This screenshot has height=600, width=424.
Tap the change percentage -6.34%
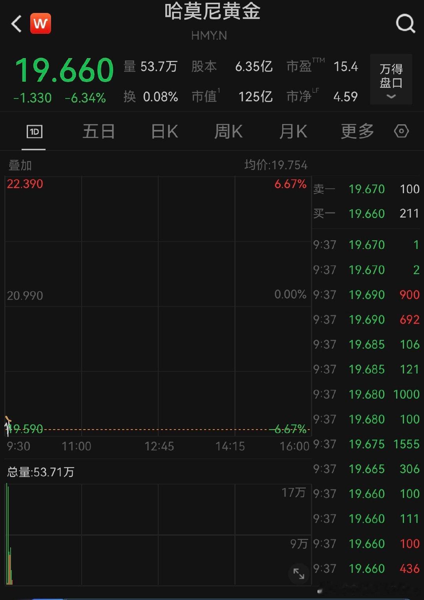pyautogui.click(x=85, y=98)
